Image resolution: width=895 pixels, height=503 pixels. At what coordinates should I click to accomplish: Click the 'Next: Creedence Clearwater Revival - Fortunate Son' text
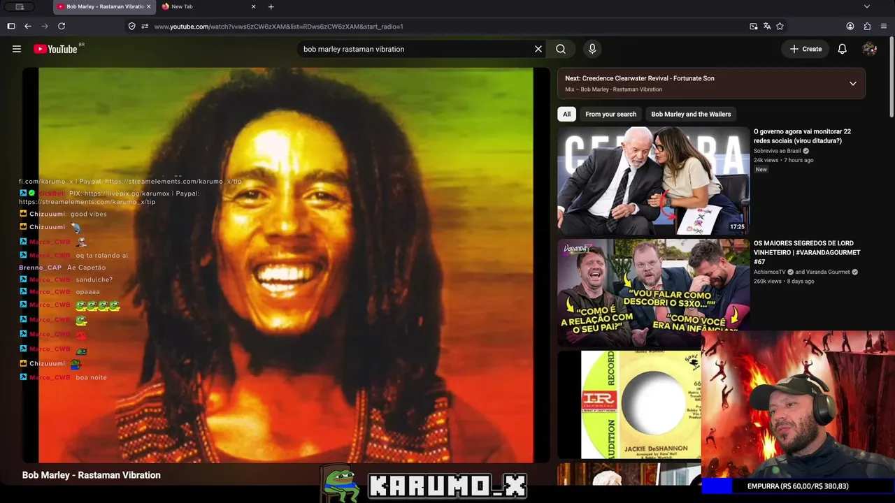[640, 78]
